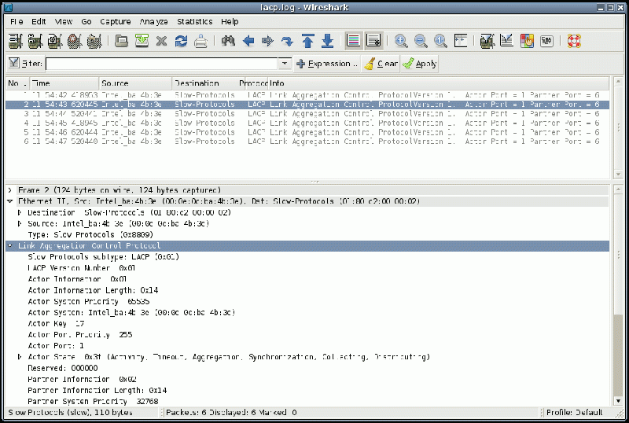Viewport: 629px width, 423px height.
Task: Select packet number 5 row
Action: 307,132
